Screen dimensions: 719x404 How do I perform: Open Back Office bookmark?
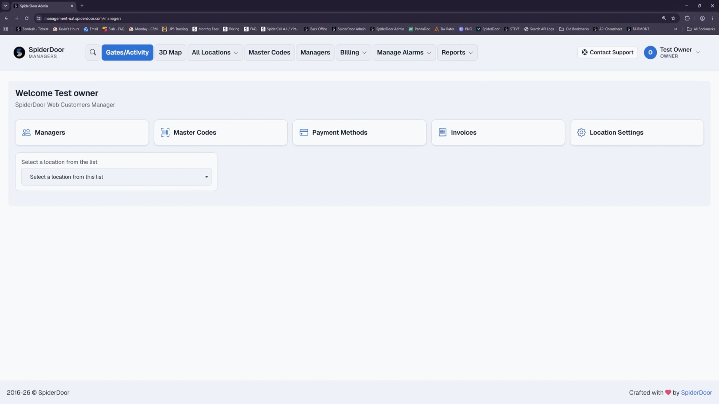315,29
